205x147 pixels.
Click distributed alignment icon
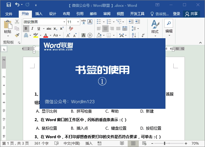125,29
